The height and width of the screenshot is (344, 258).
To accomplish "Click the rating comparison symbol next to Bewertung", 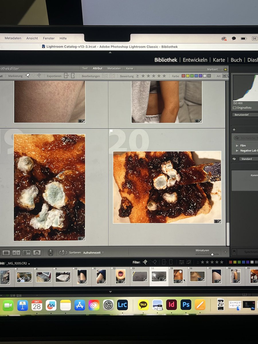I will (137, 76).
